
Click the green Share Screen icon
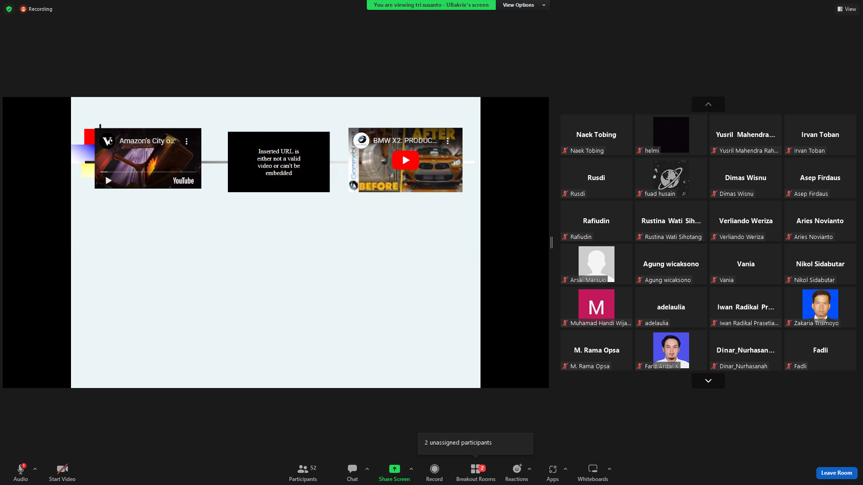(x=394, y=469)
